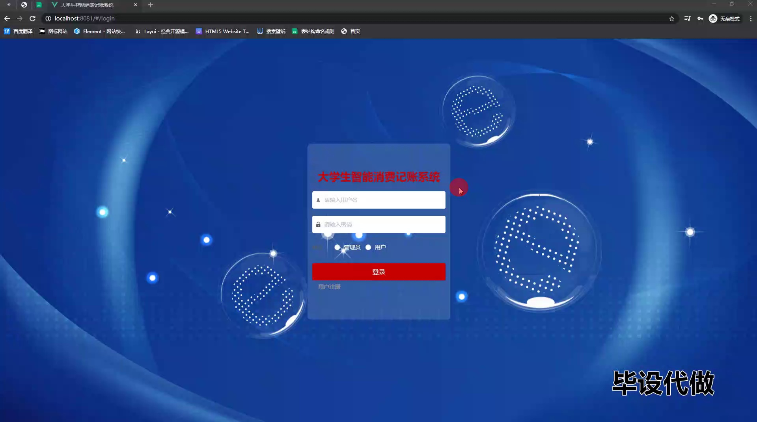This screenshot has height=422, width=757.
Task: Click the red 登录 button
Action: point(378,272)
